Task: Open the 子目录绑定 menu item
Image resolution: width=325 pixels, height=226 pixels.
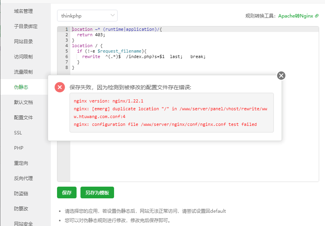Action: pyautogui.click(x=26, y=26)
